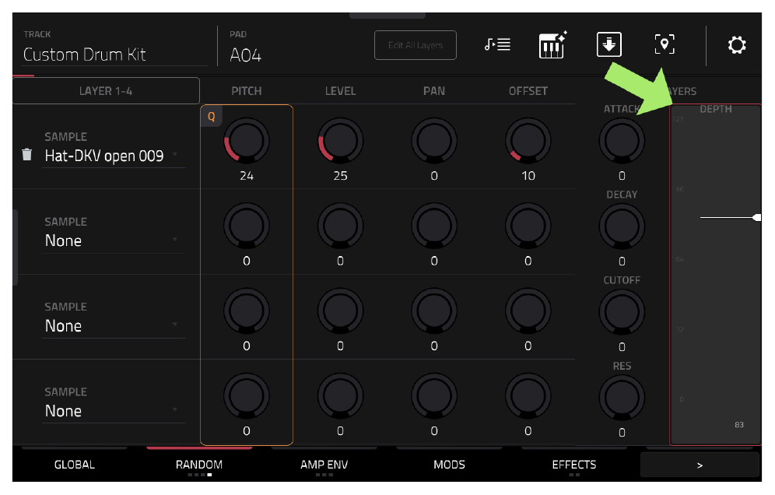Open the AMP ENV tab
This screenshot has height=495, width=775.
(324, 465)
